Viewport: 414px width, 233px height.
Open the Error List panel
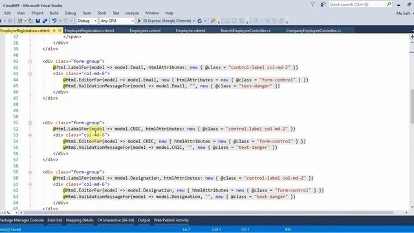[x=55, y=220]
